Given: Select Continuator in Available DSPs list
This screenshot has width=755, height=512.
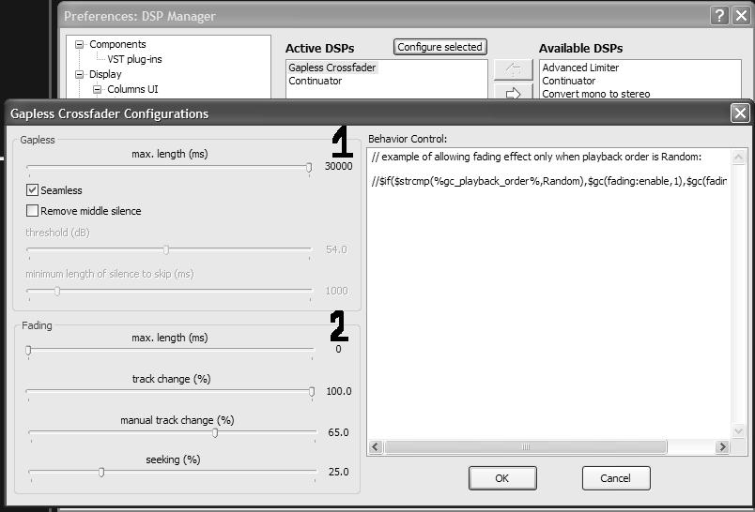Looking at the screenshot, I should 569,81.
